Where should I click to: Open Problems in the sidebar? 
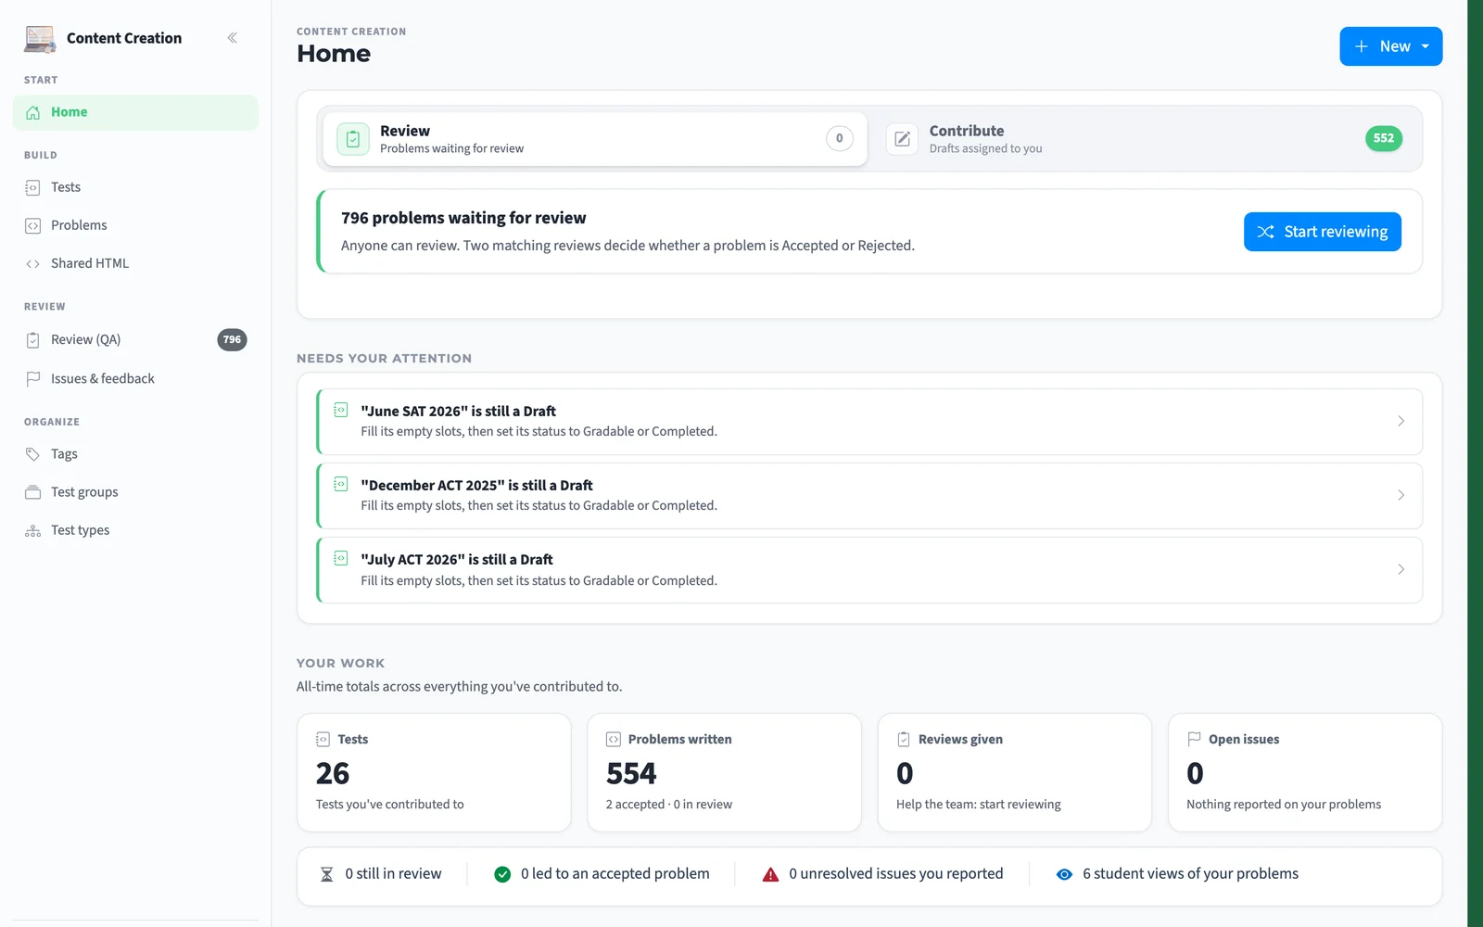point(135,225)
